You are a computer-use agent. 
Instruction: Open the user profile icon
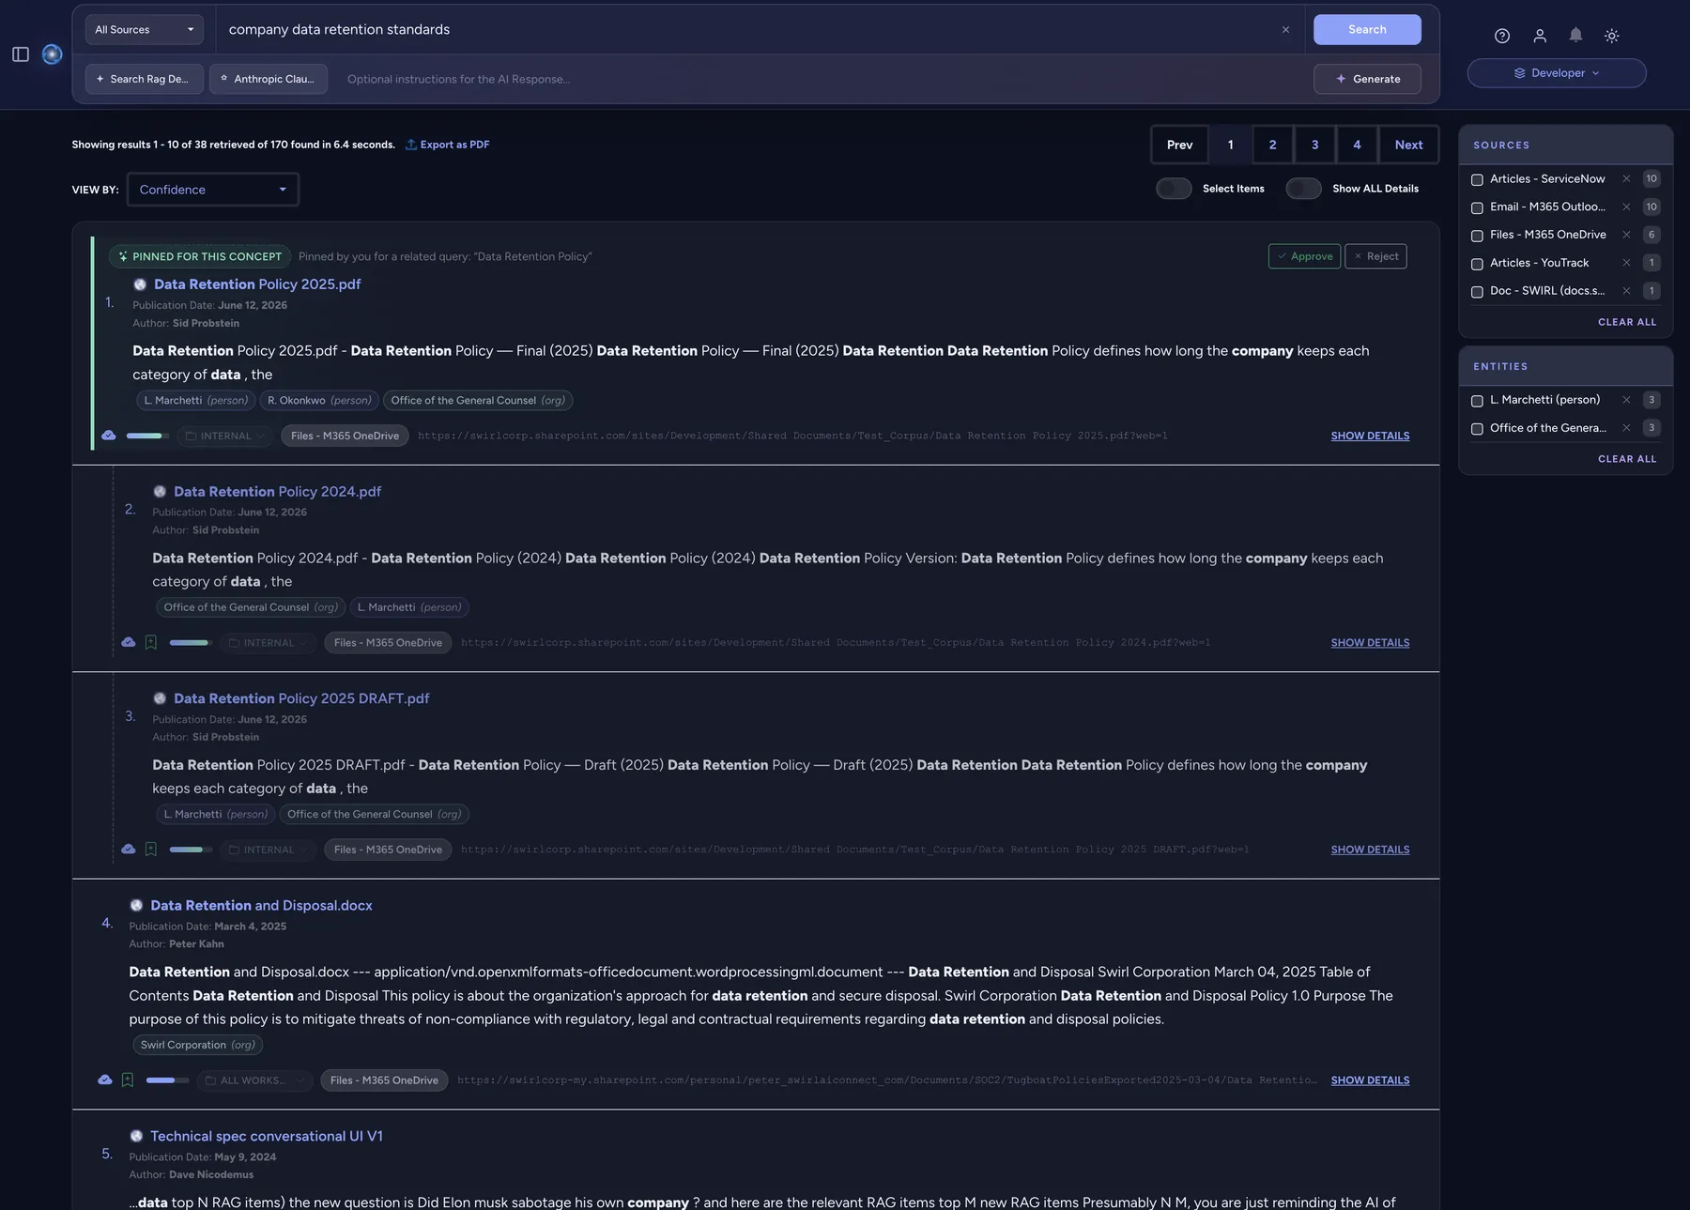1540,36
